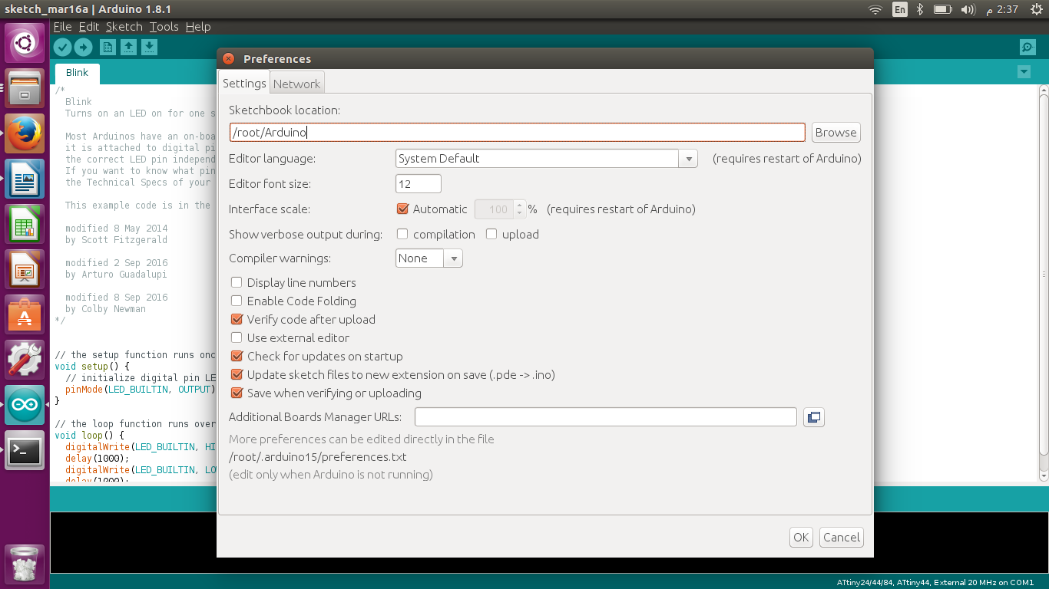Open Ubuntu Dash search launcher
The width and height of the screenshot is (1049, 589).
coord(25,44)
